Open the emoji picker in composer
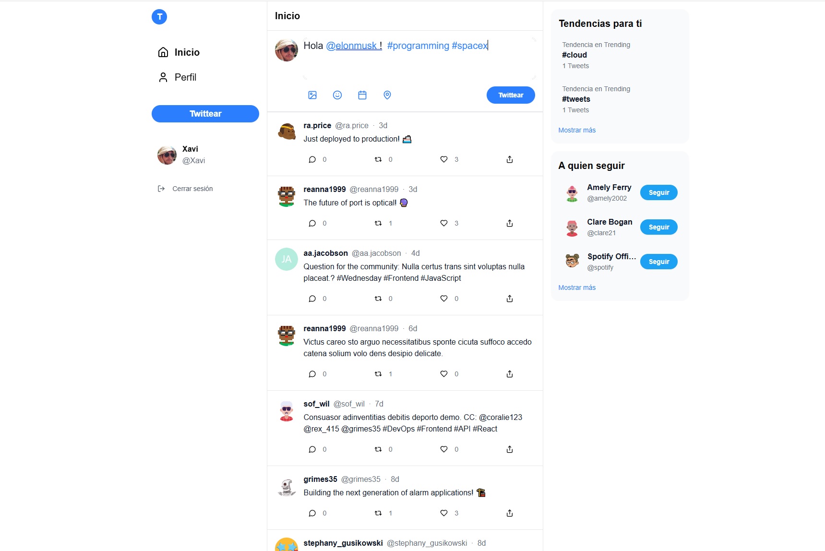Viewport: 825px width, 551px height. click(x=337, y=95)
